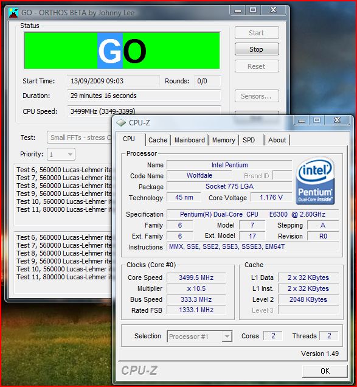Click the Cores count field in CPU-Z
This screenshot has height=387, width=357.
pyautogui.click(x=273, y=336)
